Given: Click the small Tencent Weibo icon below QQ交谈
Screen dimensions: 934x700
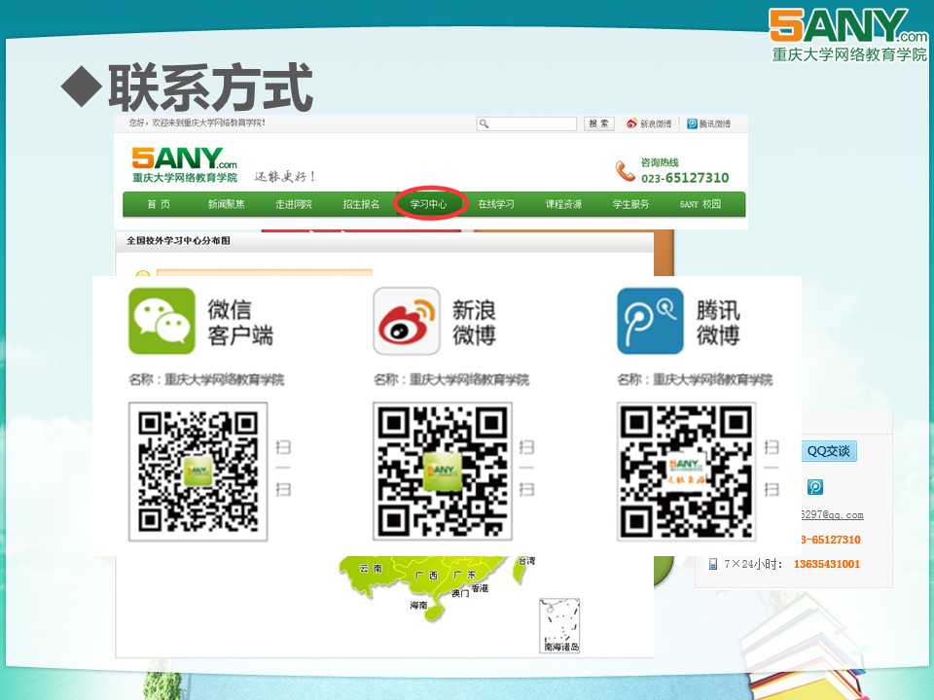Looking at the screenshot, I should click(815, 487).
